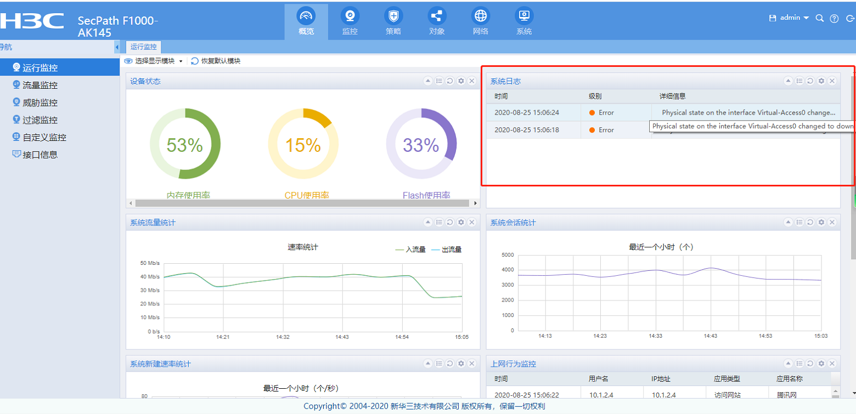Open settings gear of 系统日志 panel
The image size is (856, 414).
click(x=821, y=81)
